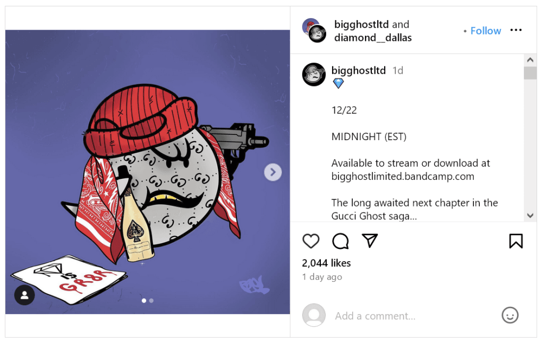Open the three-dot more options menu
The width and height of the screenshot is (544, 345).
(515, 30)
